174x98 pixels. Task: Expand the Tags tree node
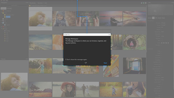(1, 21)
